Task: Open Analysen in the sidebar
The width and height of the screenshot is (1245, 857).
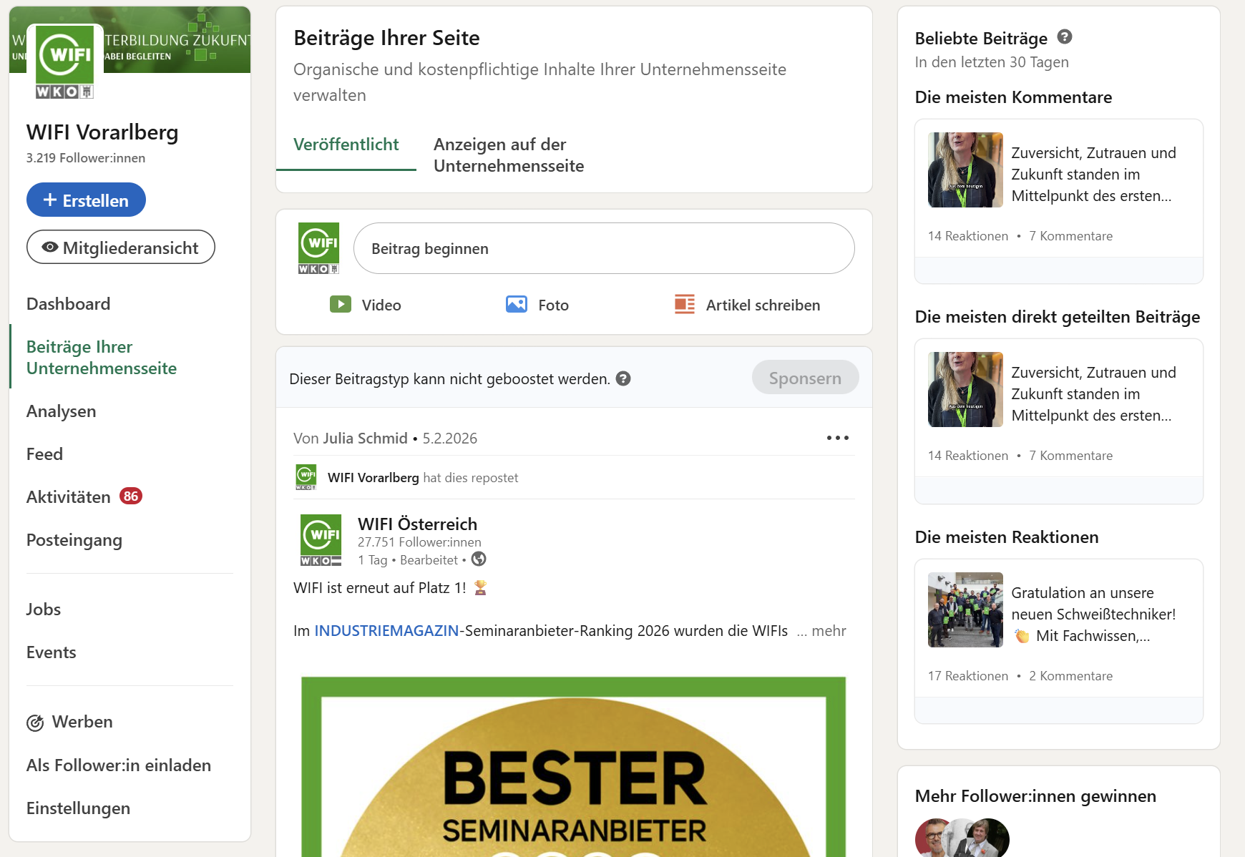Action: tap(61, 411)
